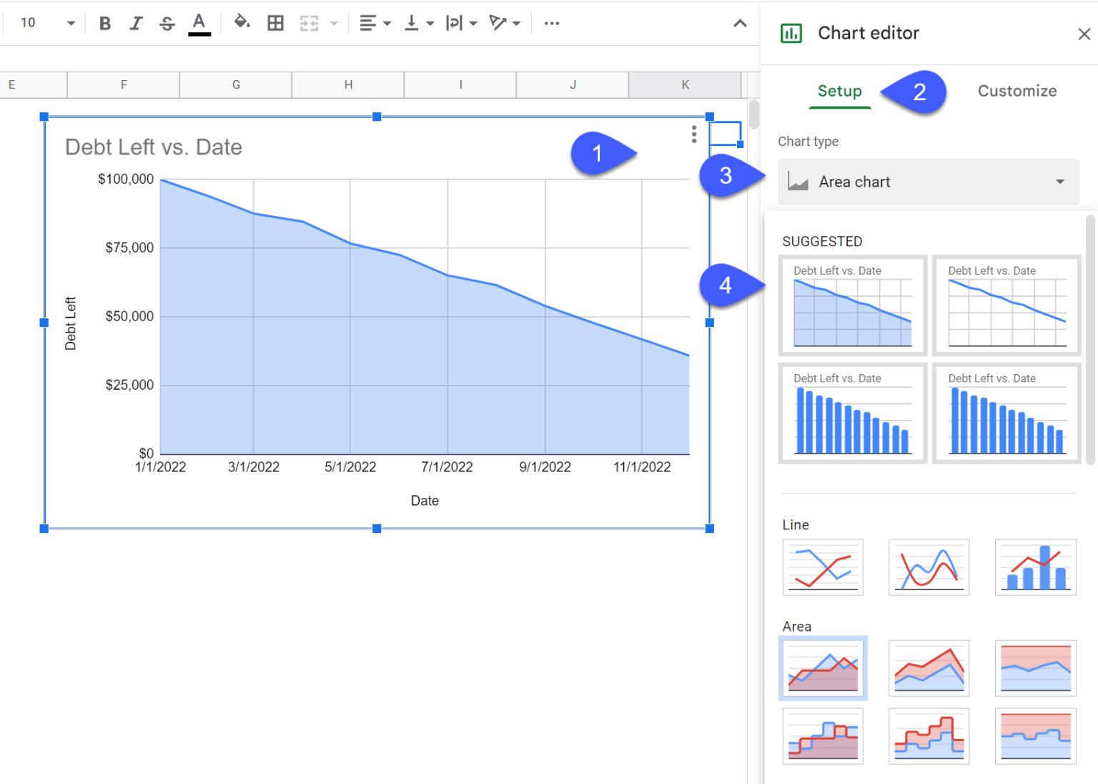Screen dimensions: 1098x784
Task: Open the borders tool
Action: [275, 22]
